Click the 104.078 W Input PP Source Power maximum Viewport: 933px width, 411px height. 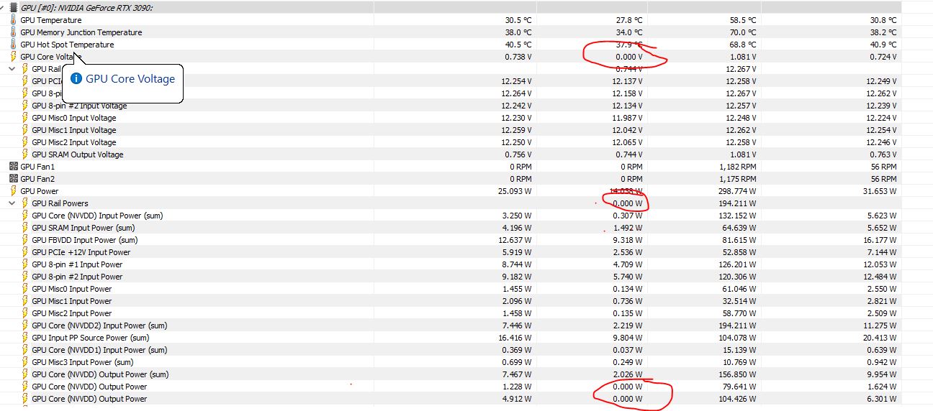tap(736, 338)
